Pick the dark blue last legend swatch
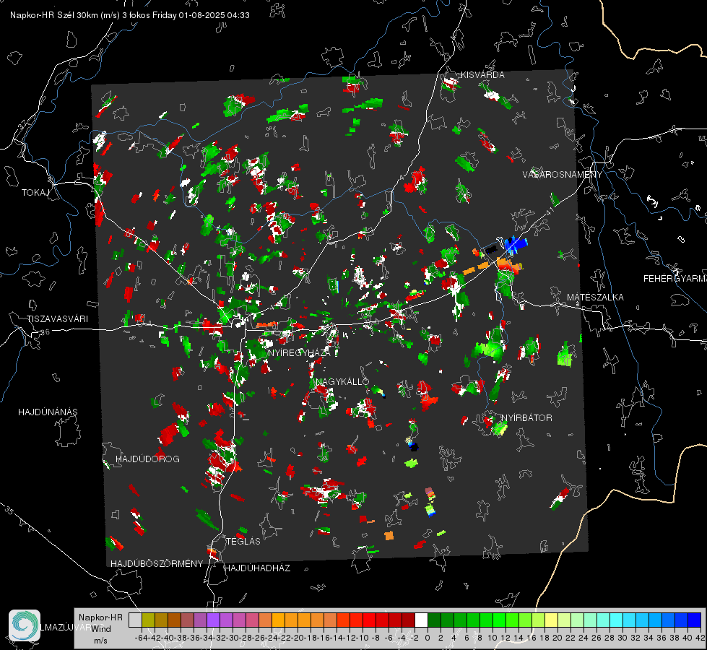The height and width of the screenshot is (650, 707). click(695, 620)
